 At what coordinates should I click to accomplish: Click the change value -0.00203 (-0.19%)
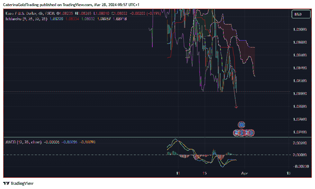[x=145, y=13]
